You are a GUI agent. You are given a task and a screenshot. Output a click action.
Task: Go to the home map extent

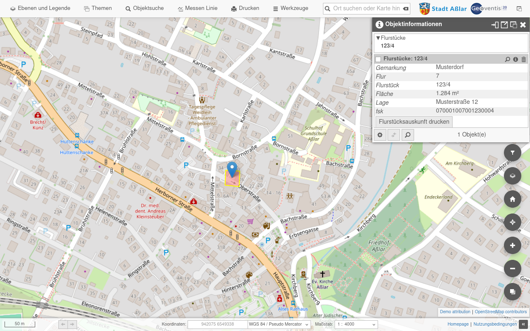(x=512, y=199)
